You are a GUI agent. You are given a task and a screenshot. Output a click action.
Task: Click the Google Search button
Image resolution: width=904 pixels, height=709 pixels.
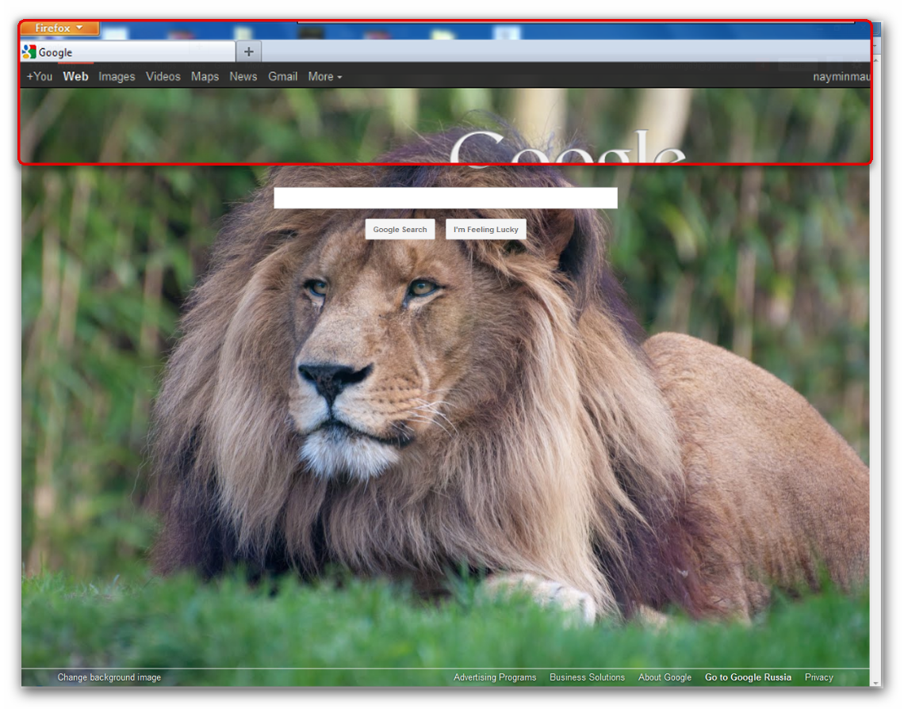[400, 229]
